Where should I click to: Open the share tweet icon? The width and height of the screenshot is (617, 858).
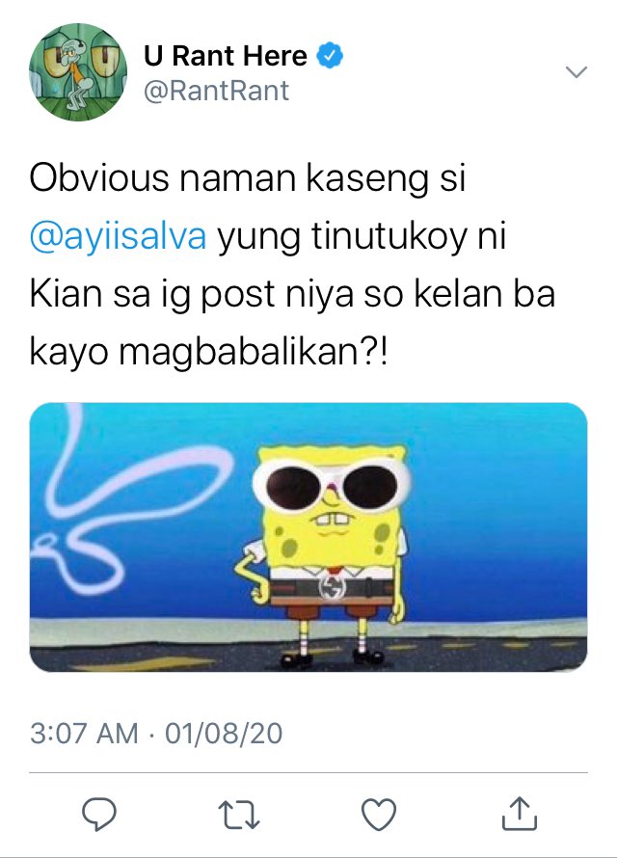tap(519, 813)
